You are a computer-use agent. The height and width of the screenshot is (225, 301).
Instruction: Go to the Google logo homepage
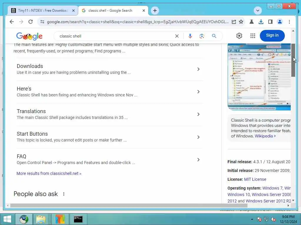29,36
